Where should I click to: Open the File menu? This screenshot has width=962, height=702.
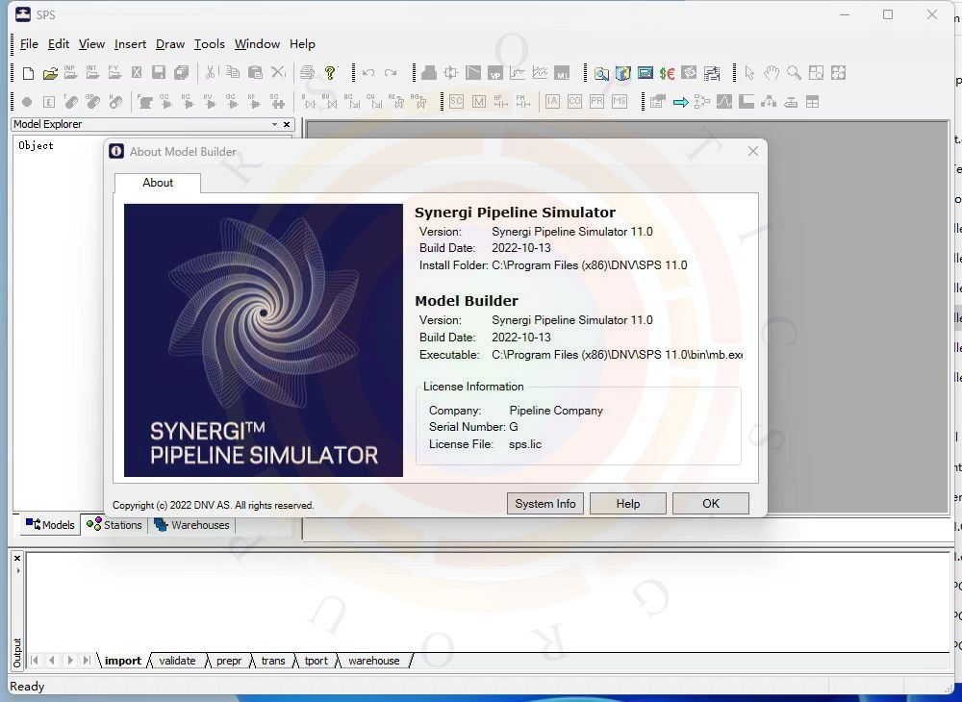[29, 44]
